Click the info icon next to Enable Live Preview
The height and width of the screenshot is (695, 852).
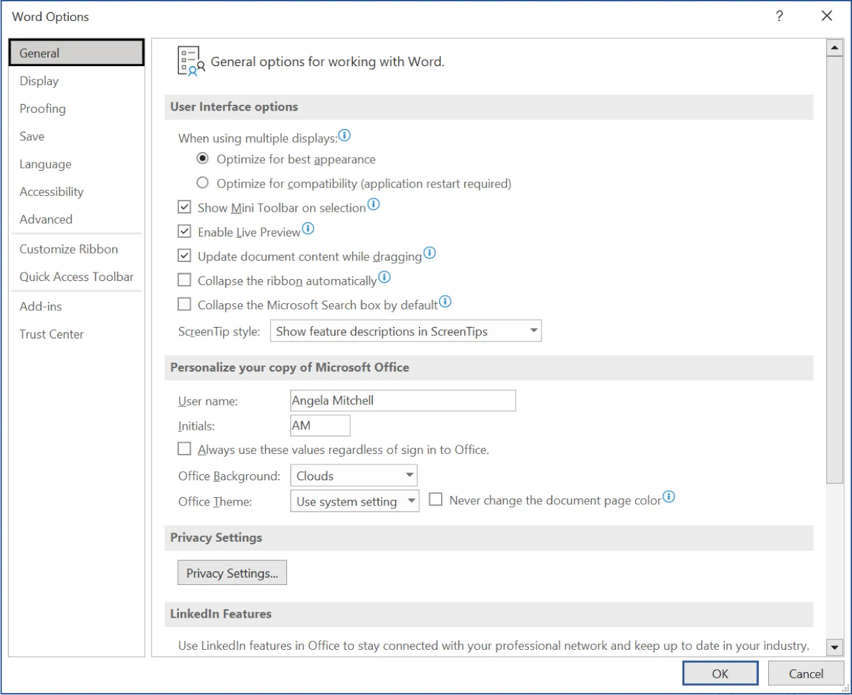point(308,229)
